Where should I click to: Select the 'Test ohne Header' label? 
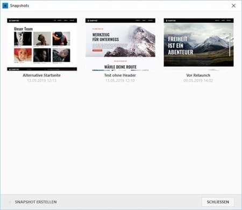coord(120,75)
